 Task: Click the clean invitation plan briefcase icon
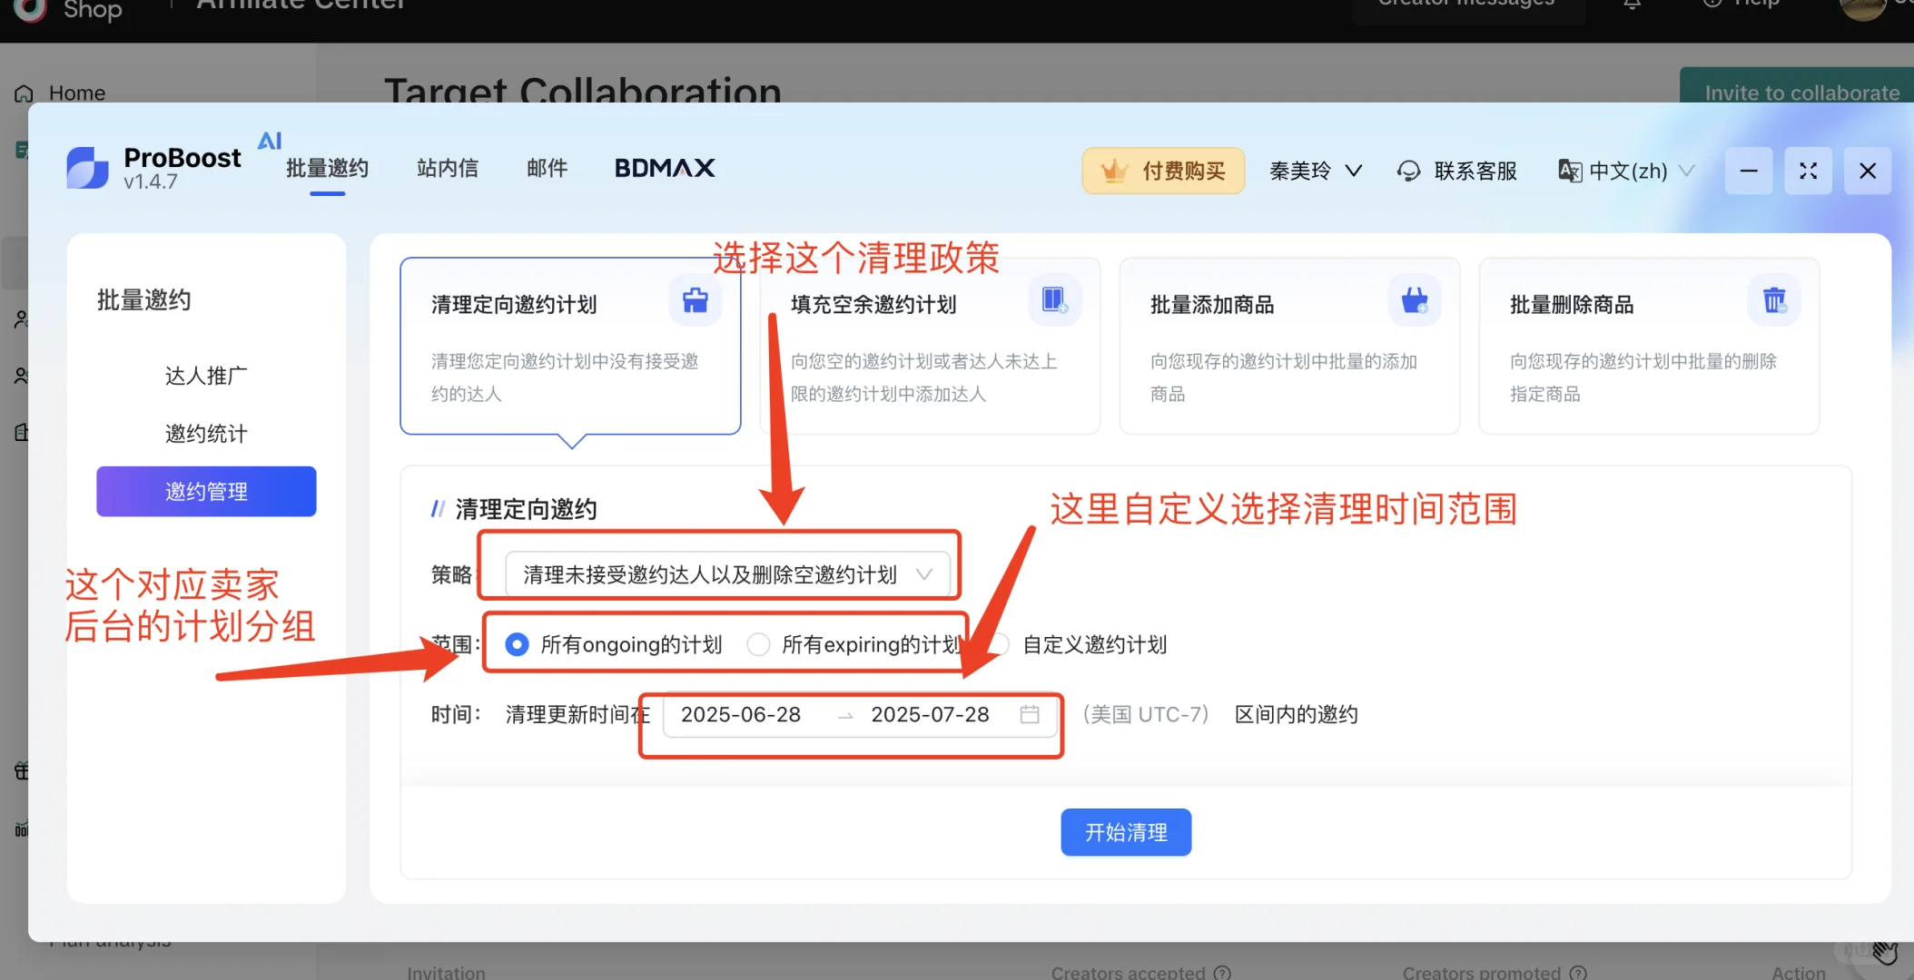click(695, 300)
